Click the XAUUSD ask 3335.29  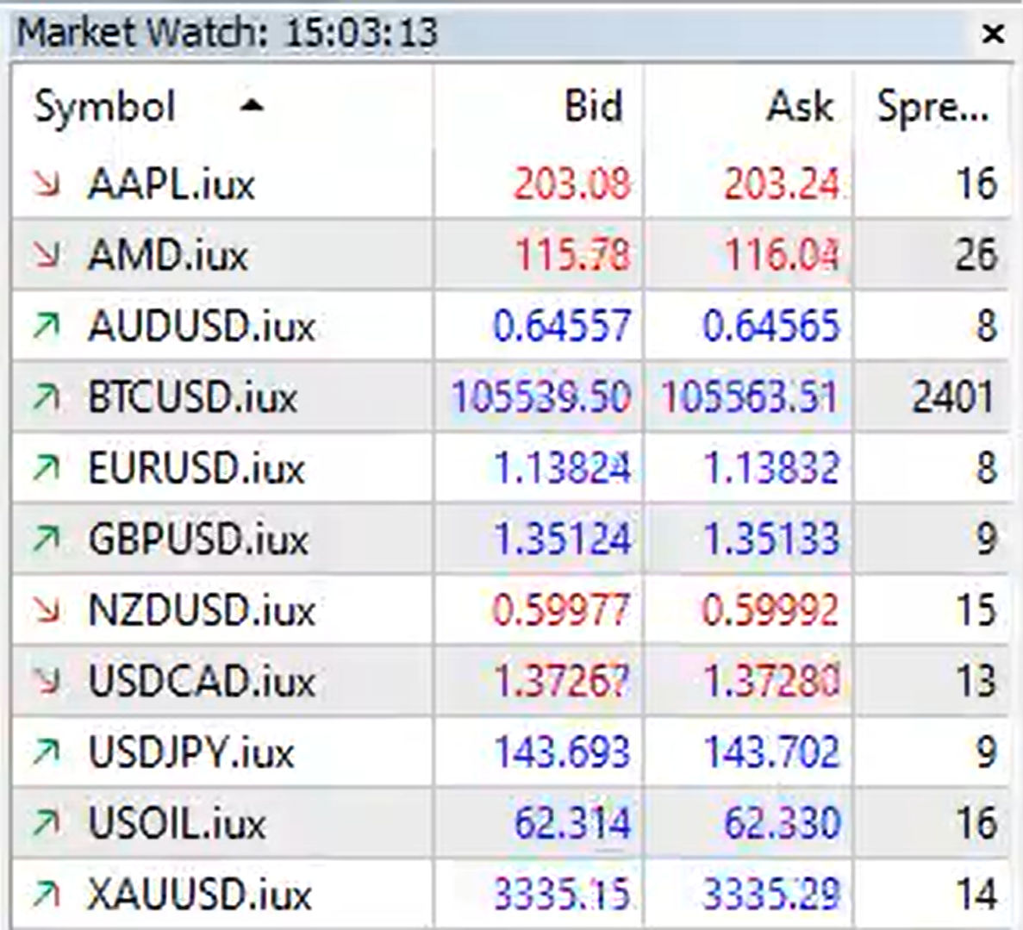[772, 896]
